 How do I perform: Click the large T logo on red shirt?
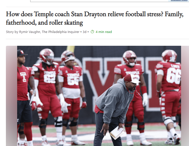click(x=23, y=77)
